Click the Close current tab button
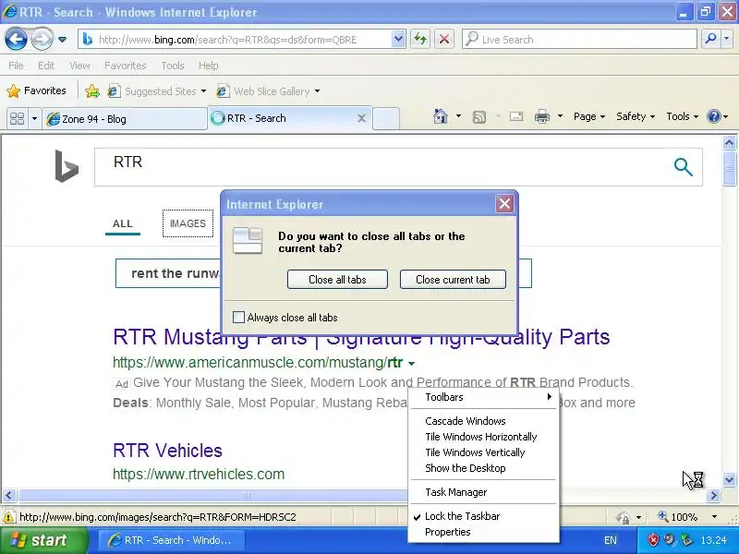The height and width of the screenshot is (554, 739). 453,280
